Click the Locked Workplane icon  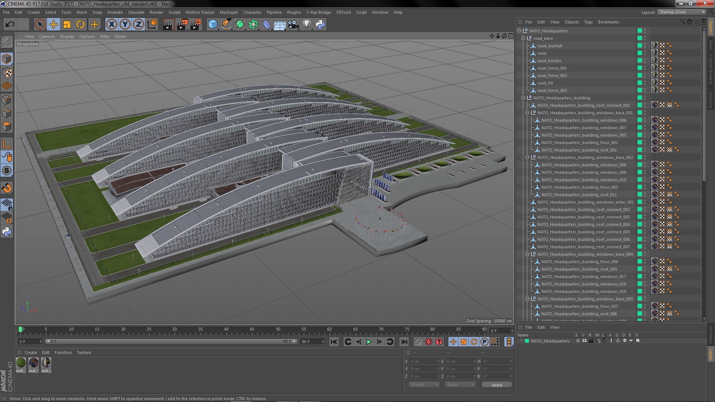pyautogui.click(x=7, y=204)
